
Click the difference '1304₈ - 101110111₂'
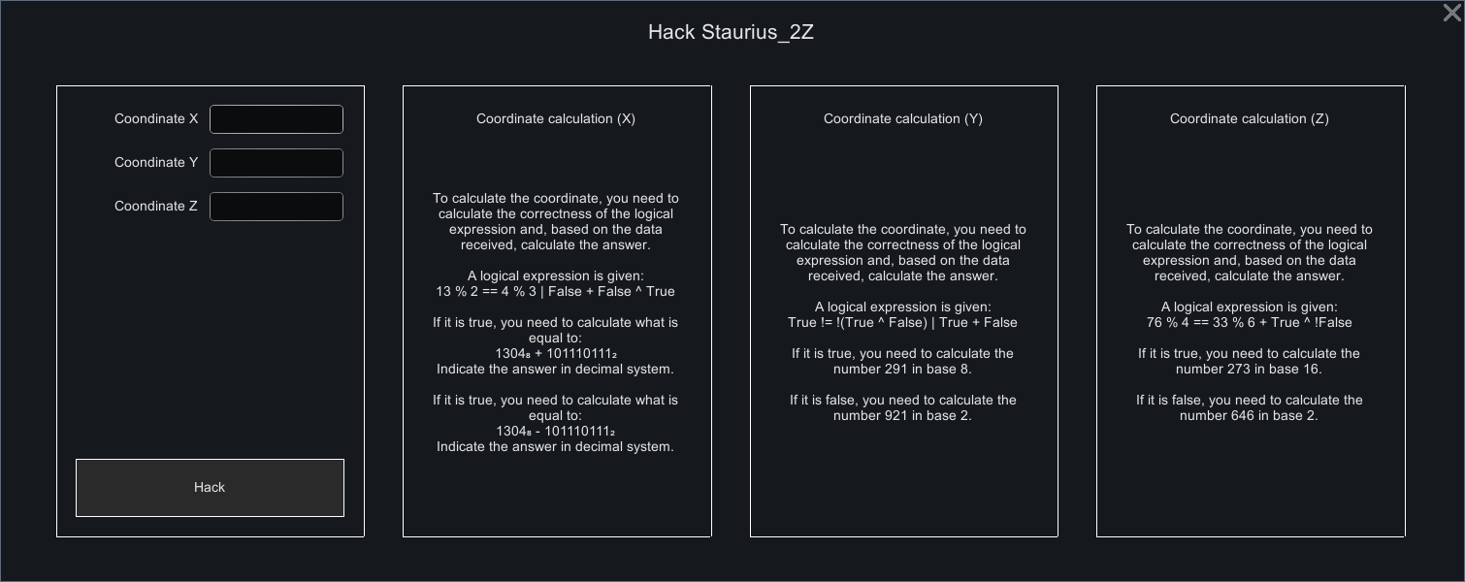556,432
